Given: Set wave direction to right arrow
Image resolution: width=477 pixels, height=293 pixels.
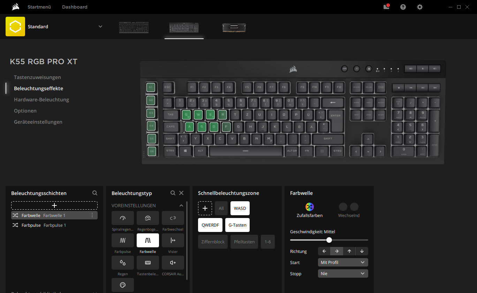Looking at the screenshot, I should 337,251.
